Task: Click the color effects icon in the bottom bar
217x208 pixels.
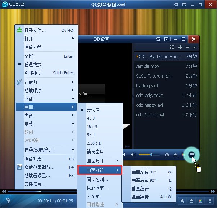Action: point(200,201)
